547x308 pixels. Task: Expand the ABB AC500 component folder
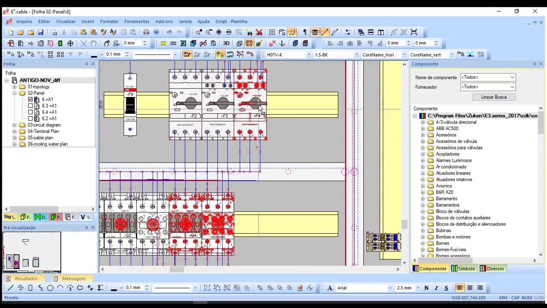(x=423, y=128)
